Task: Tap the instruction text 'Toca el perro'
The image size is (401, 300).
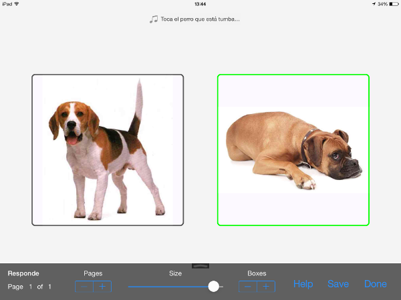Action: pos(200,19)
